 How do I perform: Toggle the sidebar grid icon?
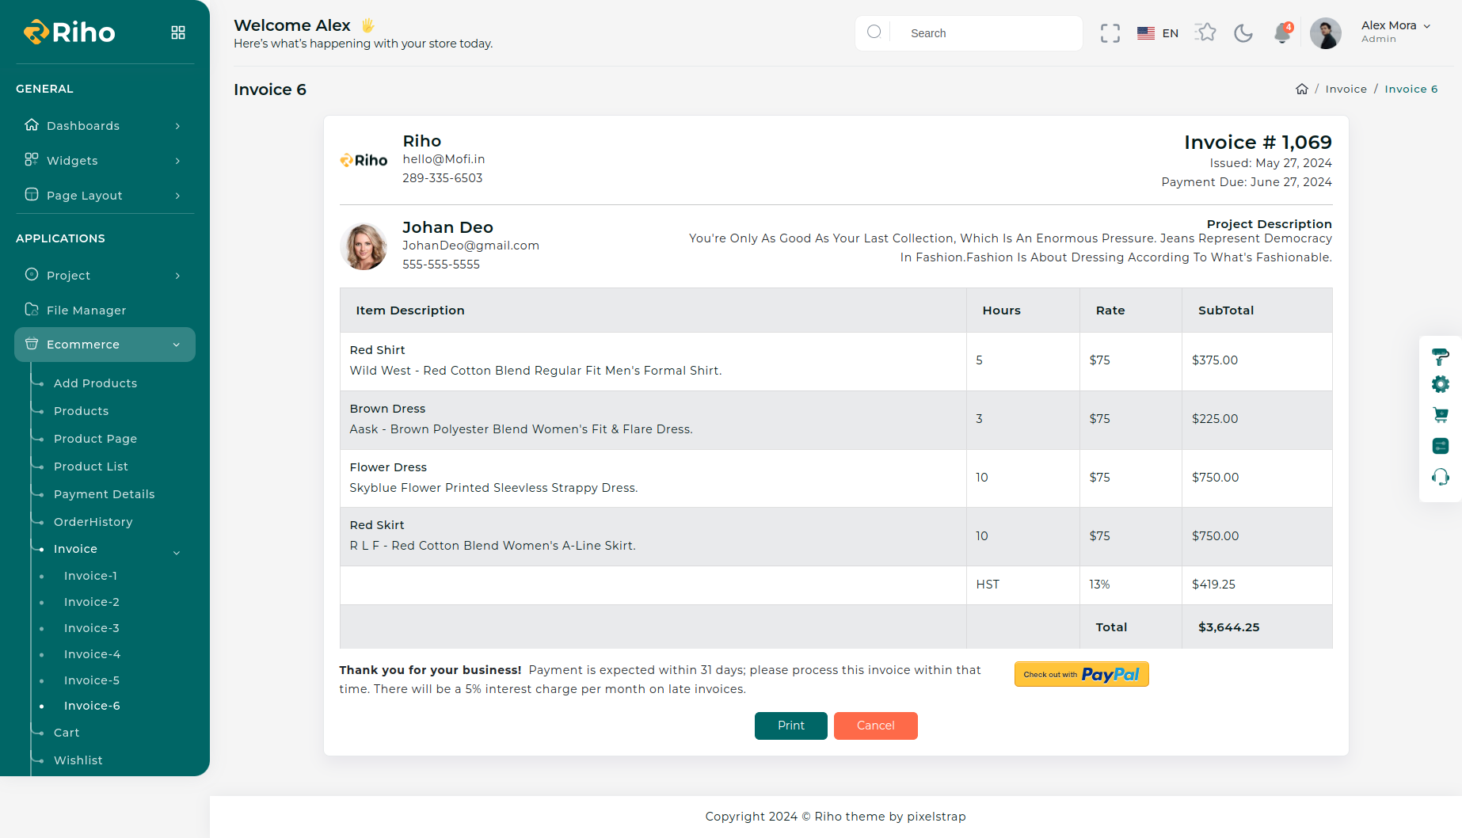coord(178,32)
